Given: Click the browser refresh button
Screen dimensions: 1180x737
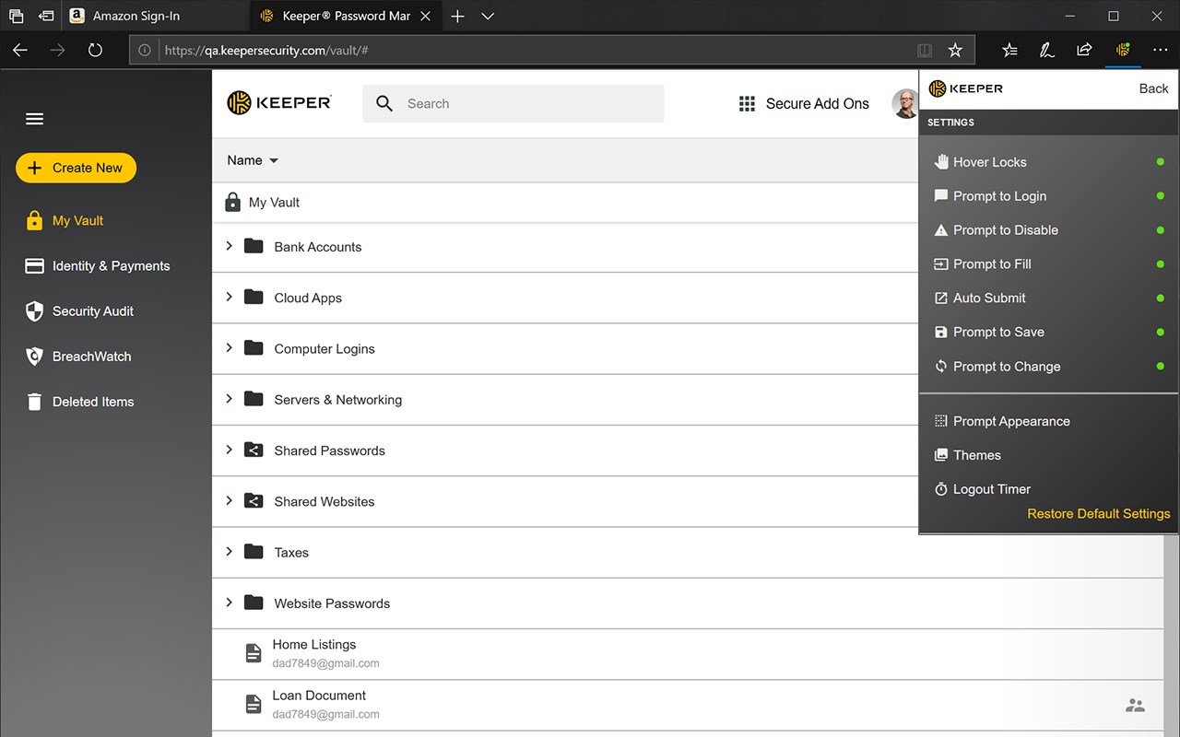Looking at the screenshot, I should click(95, 50).
